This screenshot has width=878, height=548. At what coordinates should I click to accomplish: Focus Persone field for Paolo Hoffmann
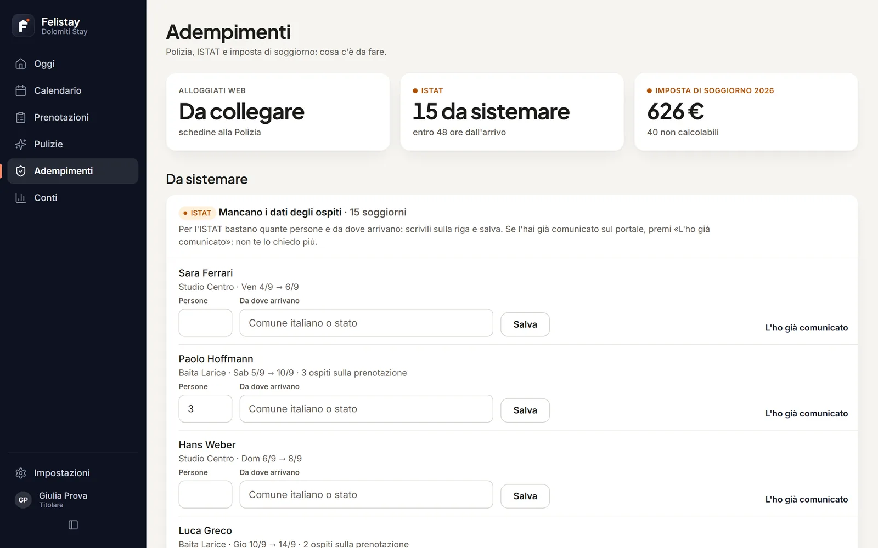tap(205, 409)
